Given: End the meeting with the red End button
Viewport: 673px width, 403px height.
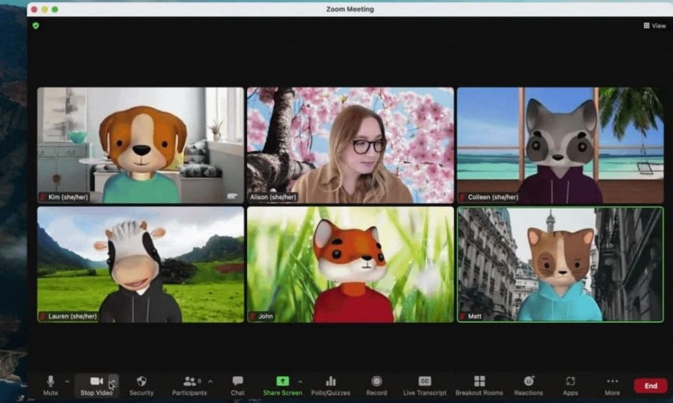Looking at the screenshot, I should (x=650, y=386).
